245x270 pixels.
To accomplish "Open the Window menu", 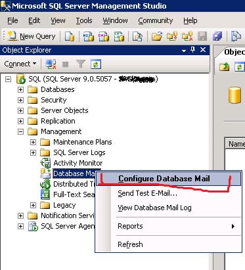I will click(115, 20).
